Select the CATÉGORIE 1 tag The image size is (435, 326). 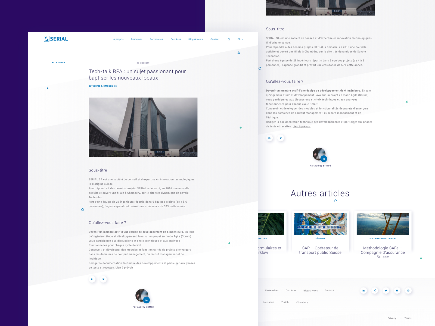(95, 86)
